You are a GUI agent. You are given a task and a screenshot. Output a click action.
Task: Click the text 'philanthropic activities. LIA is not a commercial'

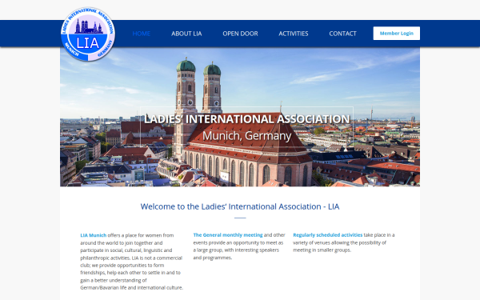(x=131, y=258)
